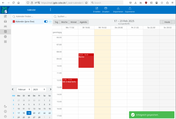
Task: Open browser downloads icon
Action: coord(135,3)
